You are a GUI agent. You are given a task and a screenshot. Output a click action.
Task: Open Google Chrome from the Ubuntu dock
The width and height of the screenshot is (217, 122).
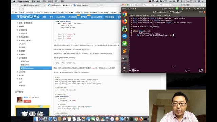click(x=124, y=14)
